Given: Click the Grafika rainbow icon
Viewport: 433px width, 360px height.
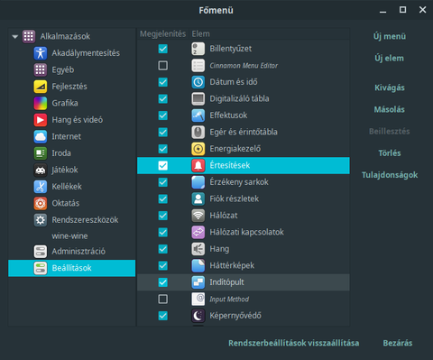Looking at the screenshot, I should point(41,103).
